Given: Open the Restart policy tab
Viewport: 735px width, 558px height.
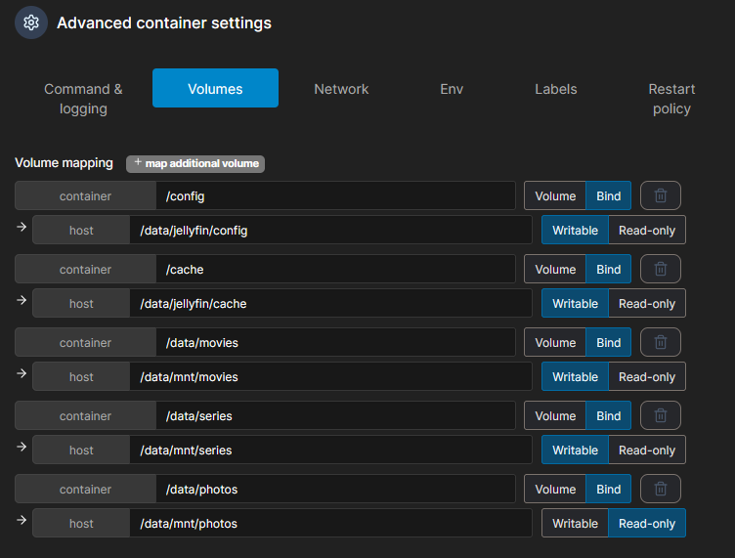Looking at the screenshot, I should (671, 99).
